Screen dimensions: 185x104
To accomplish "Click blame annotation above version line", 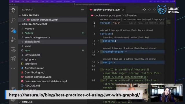I will 132,19.
